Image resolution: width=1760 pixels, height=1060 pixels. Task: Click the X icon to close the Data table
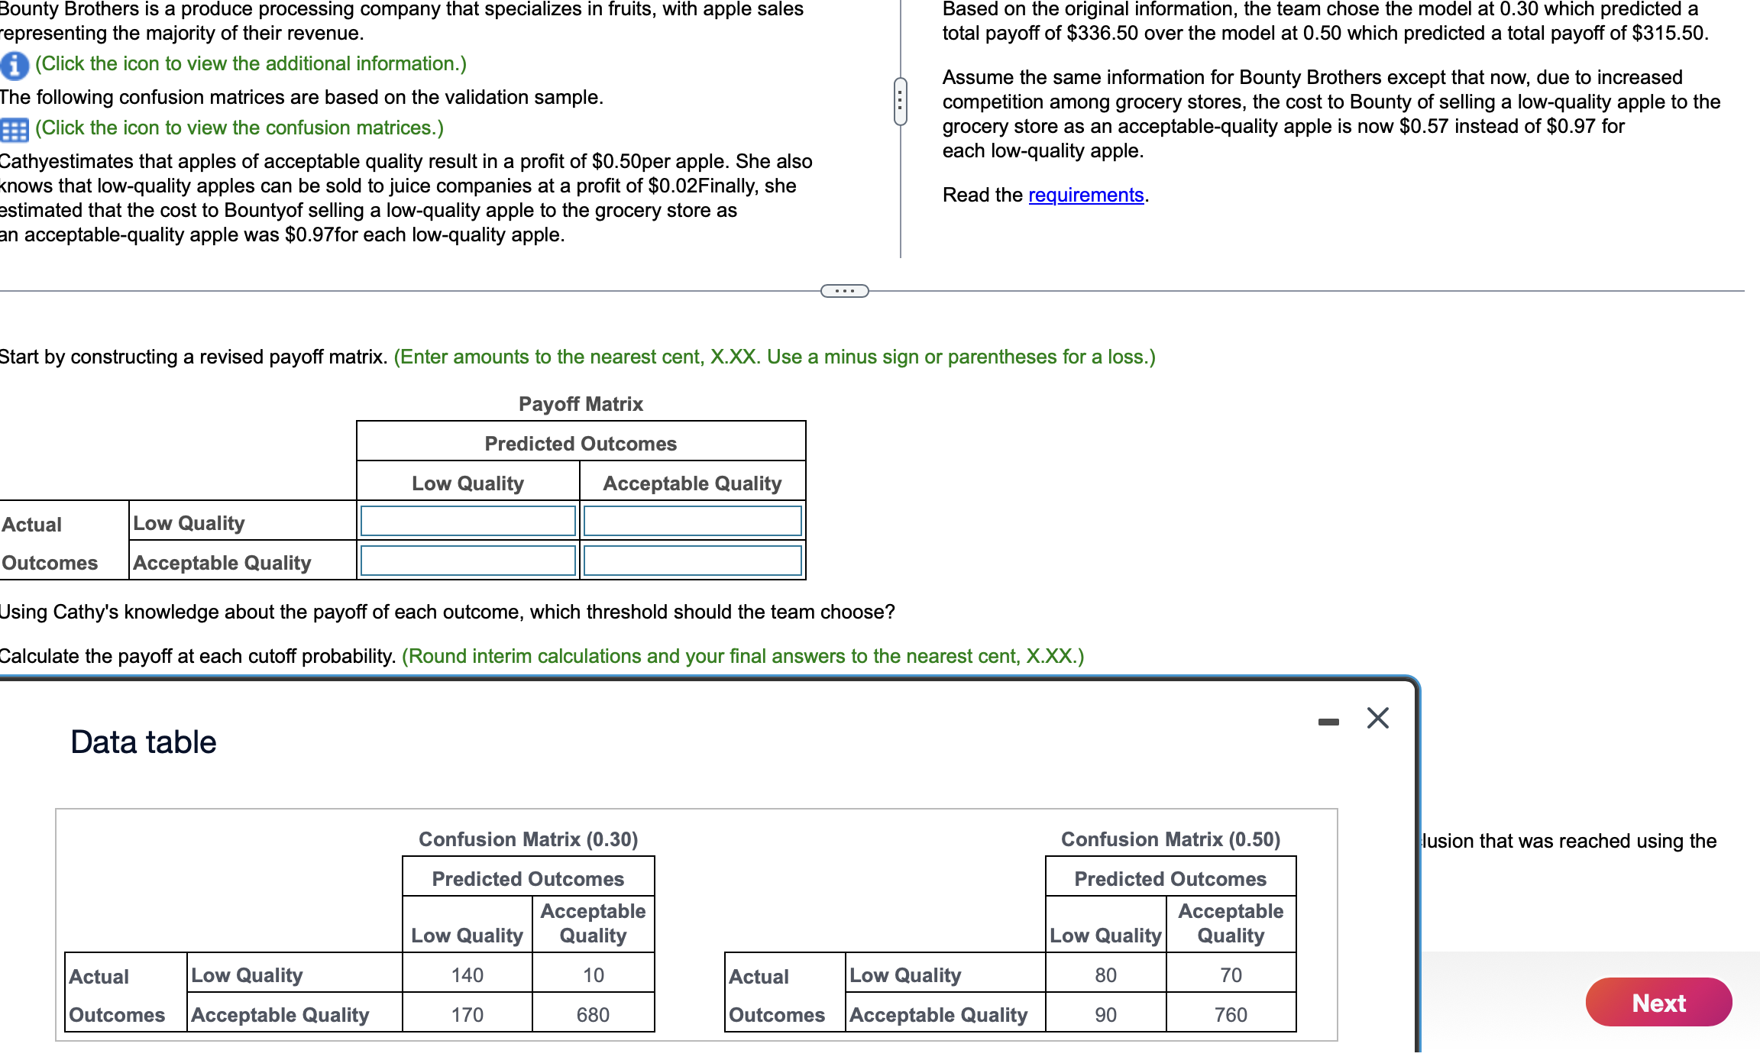point(1377,718)
